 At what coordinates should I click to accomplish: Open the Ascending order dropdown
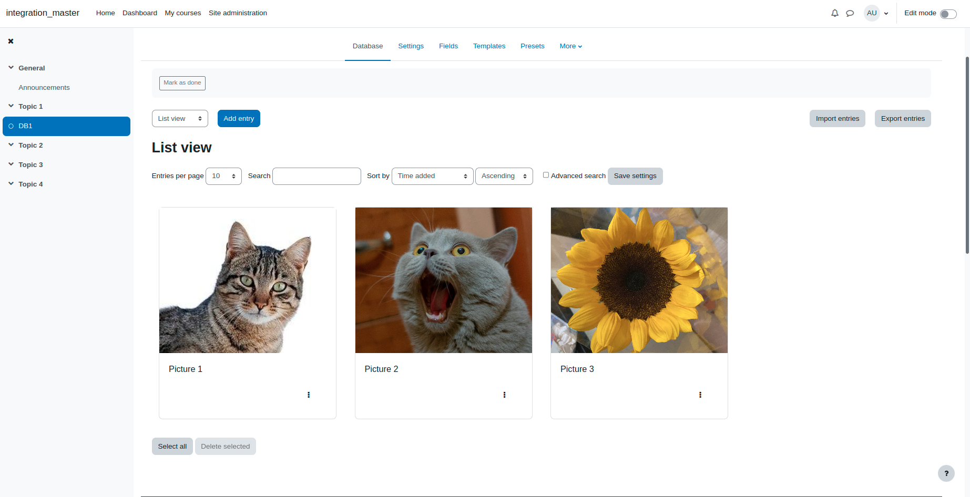point(504,176)
